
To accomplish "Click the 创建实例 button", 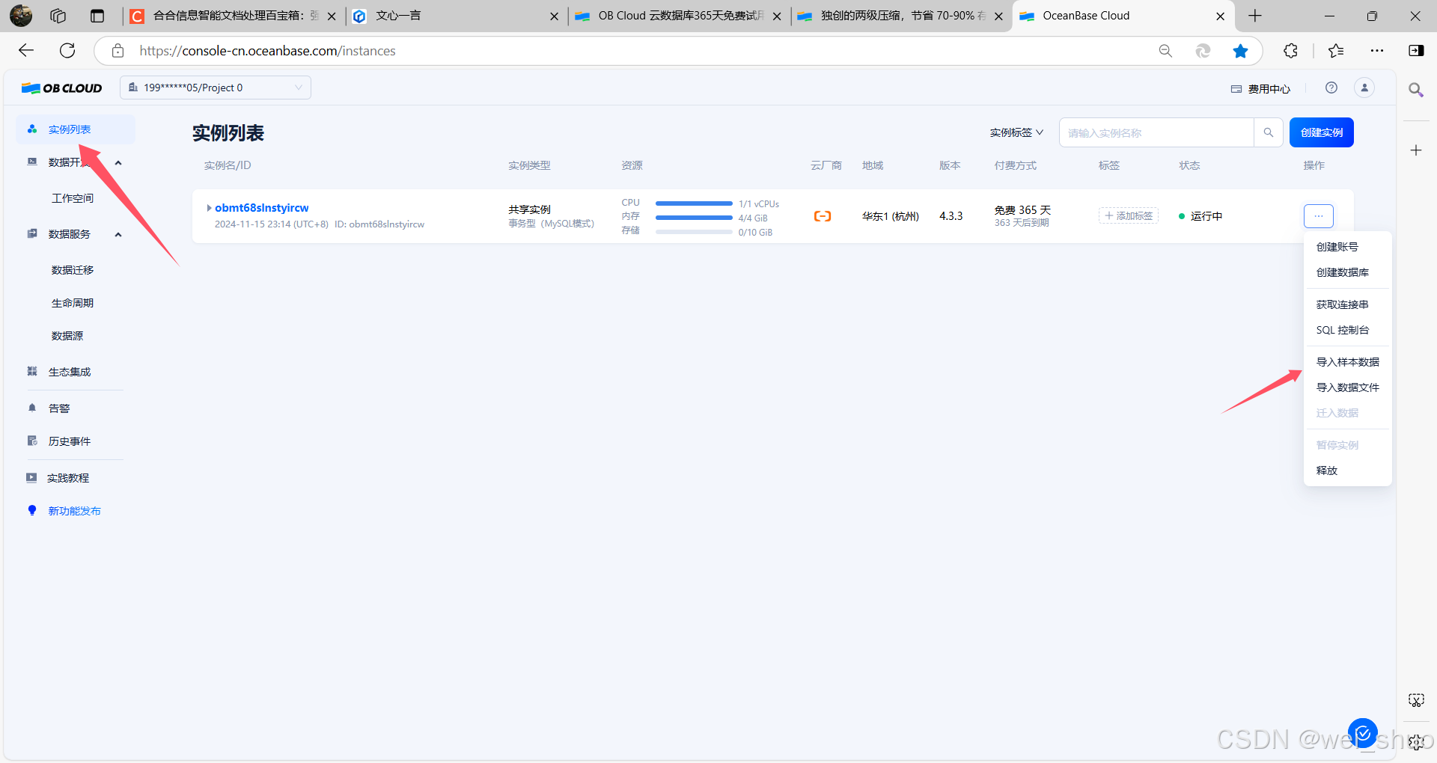I will [x=1321, y=132].
